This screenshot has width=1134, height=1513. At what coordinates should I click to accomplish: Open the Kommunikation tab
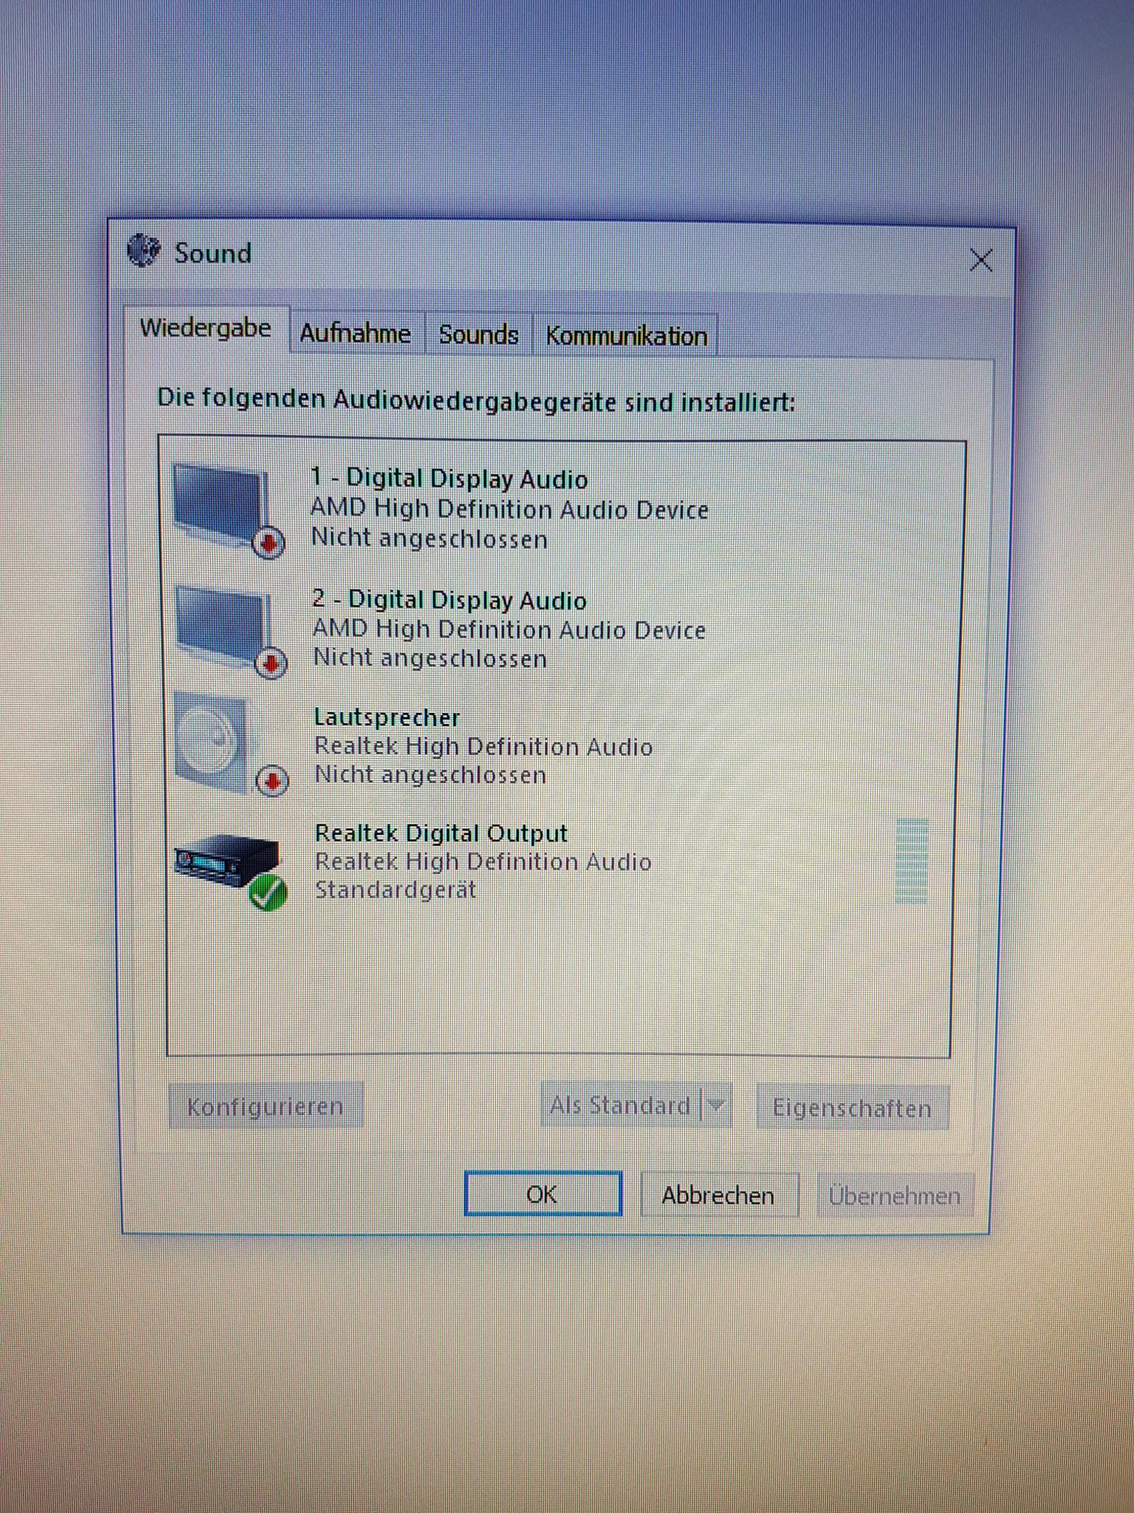(626, 337)
